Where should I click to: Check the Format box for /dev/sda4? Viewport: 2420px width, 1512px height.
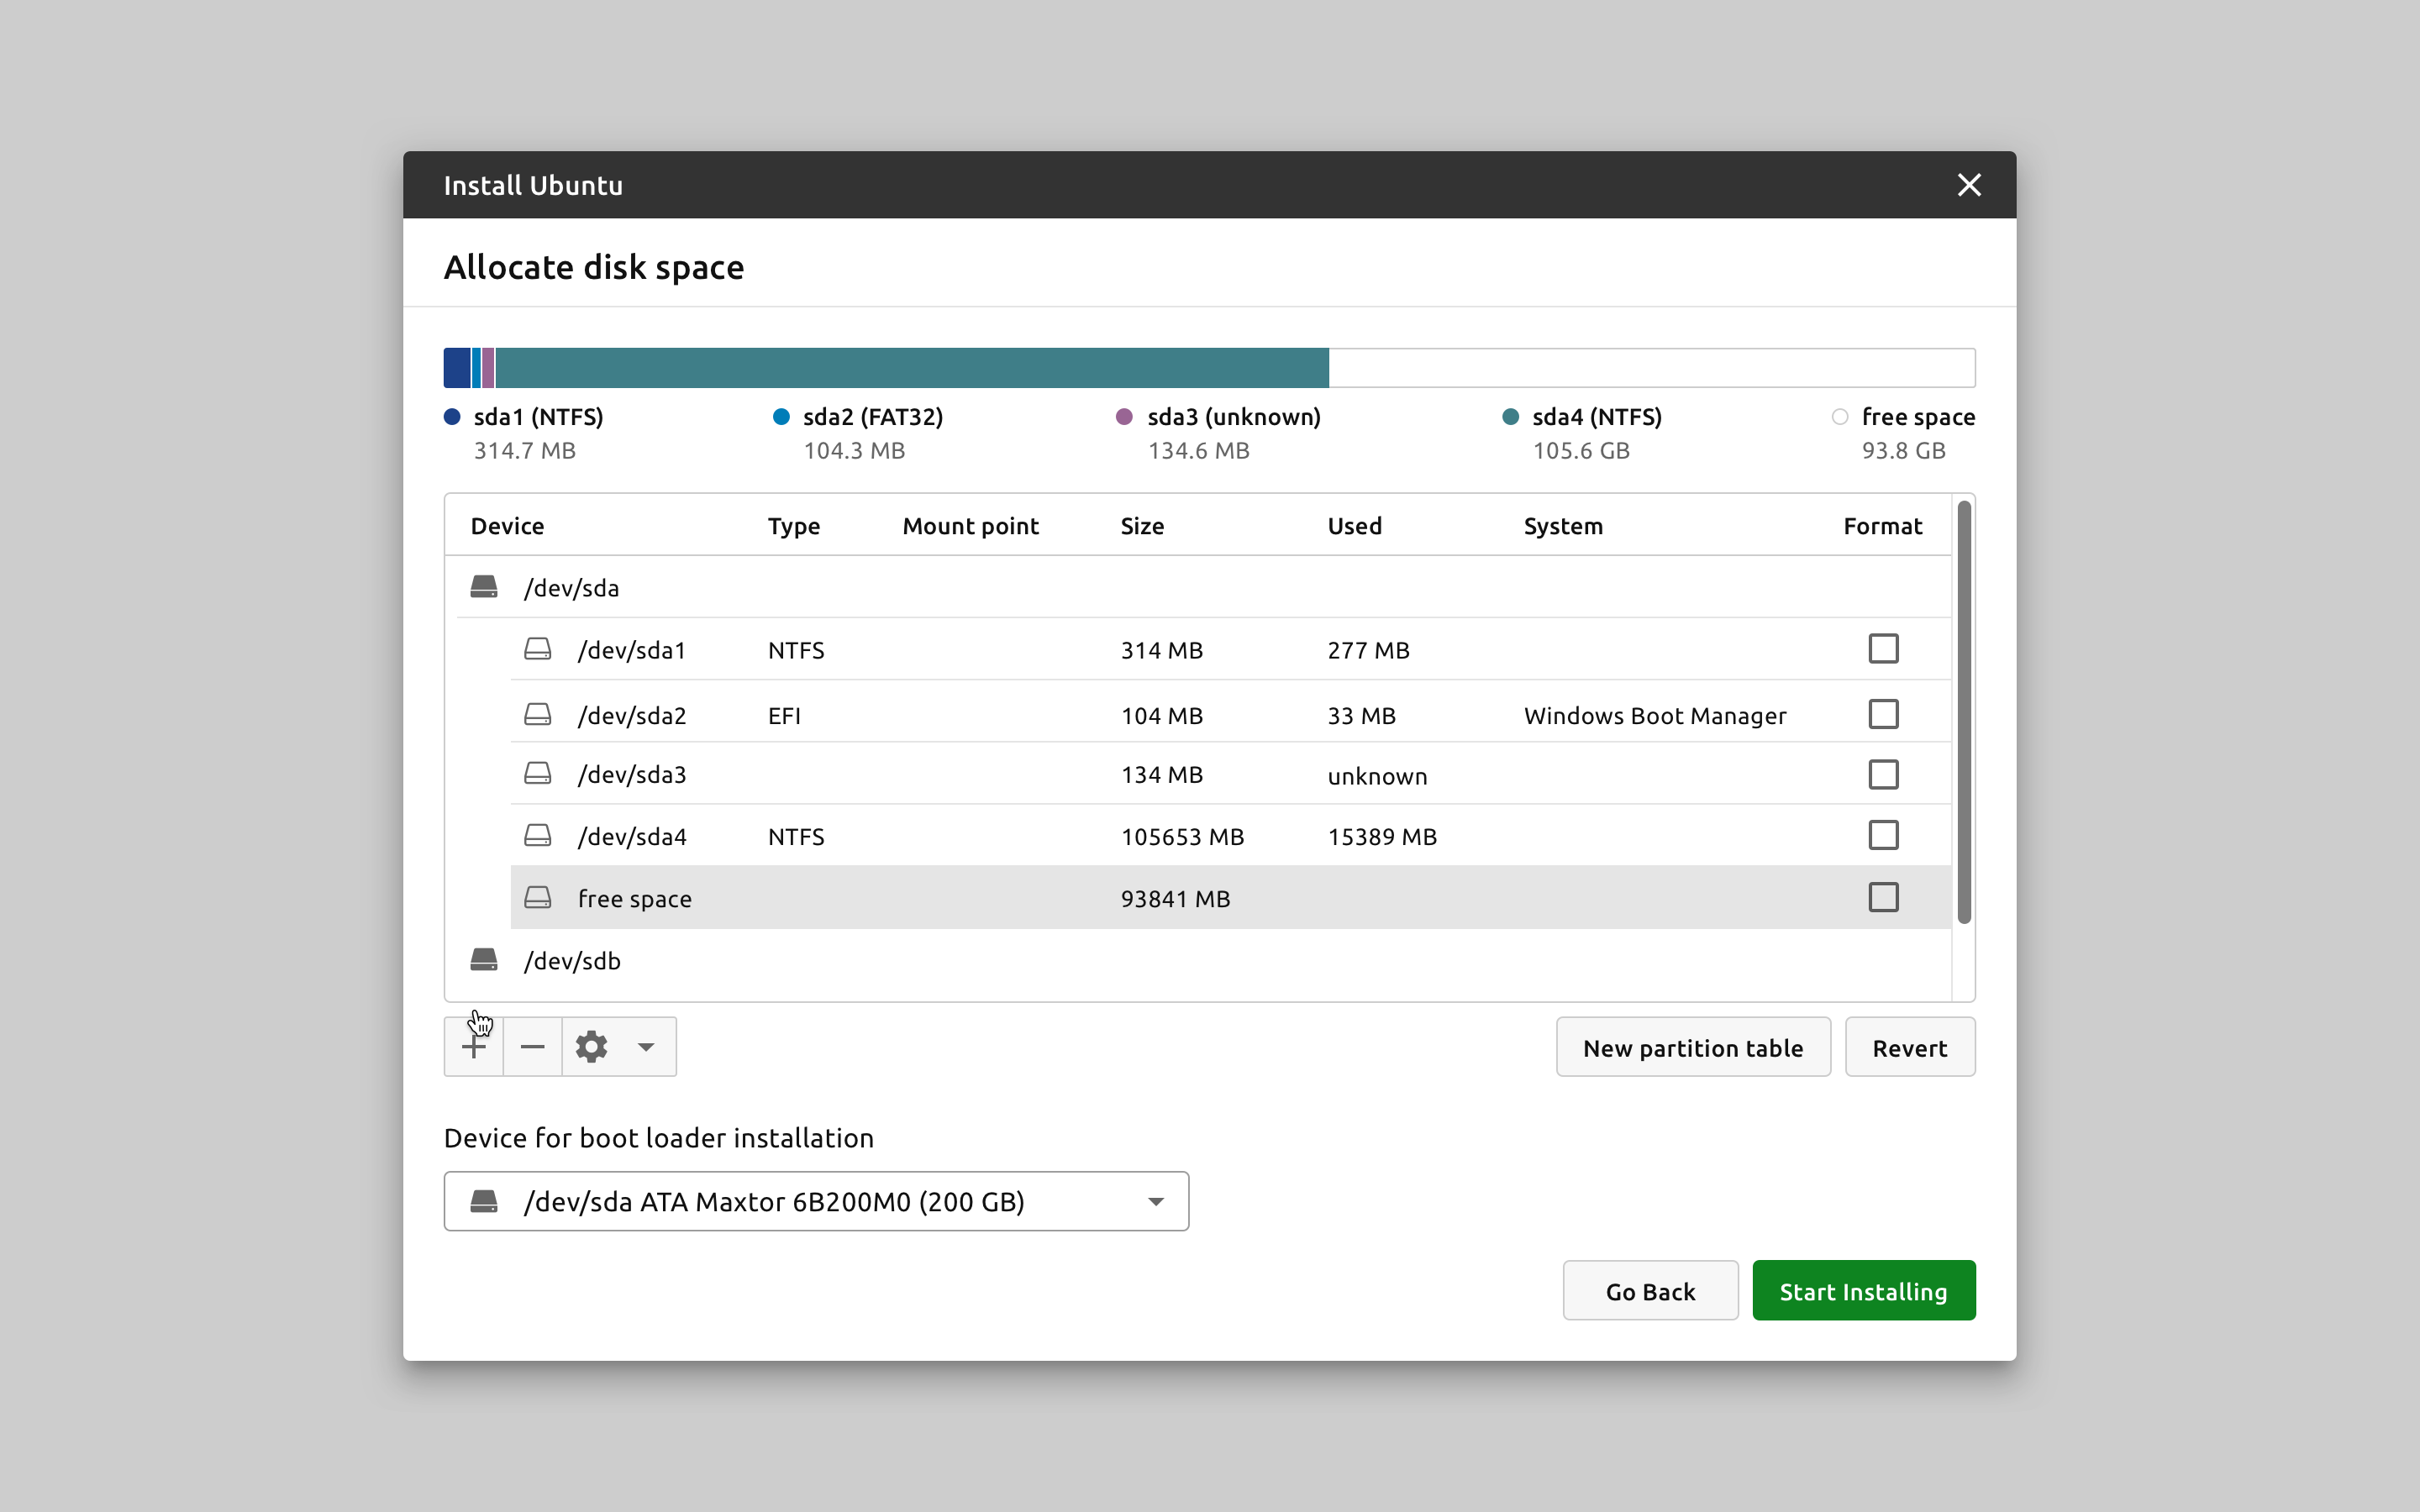pos(1883,835)
